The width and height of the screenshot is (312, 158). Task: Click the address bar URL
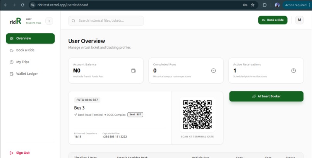[x=63, y=5]
